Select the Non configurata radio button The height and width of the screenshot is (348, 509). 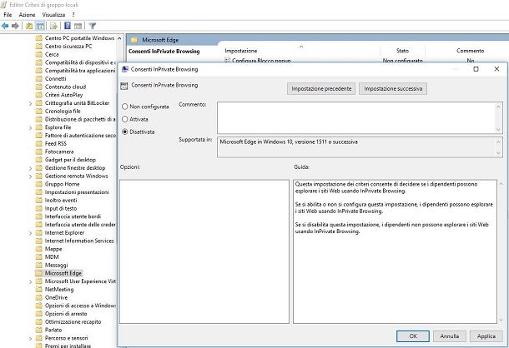tap(125, 107)
